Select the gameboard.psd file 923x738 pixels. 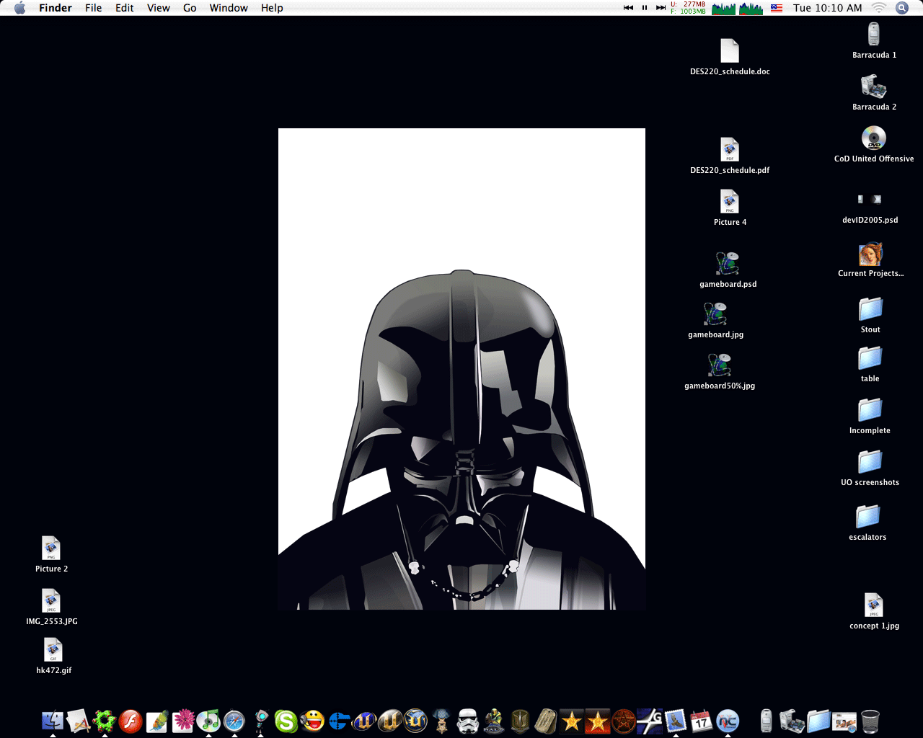pos(728,264)
